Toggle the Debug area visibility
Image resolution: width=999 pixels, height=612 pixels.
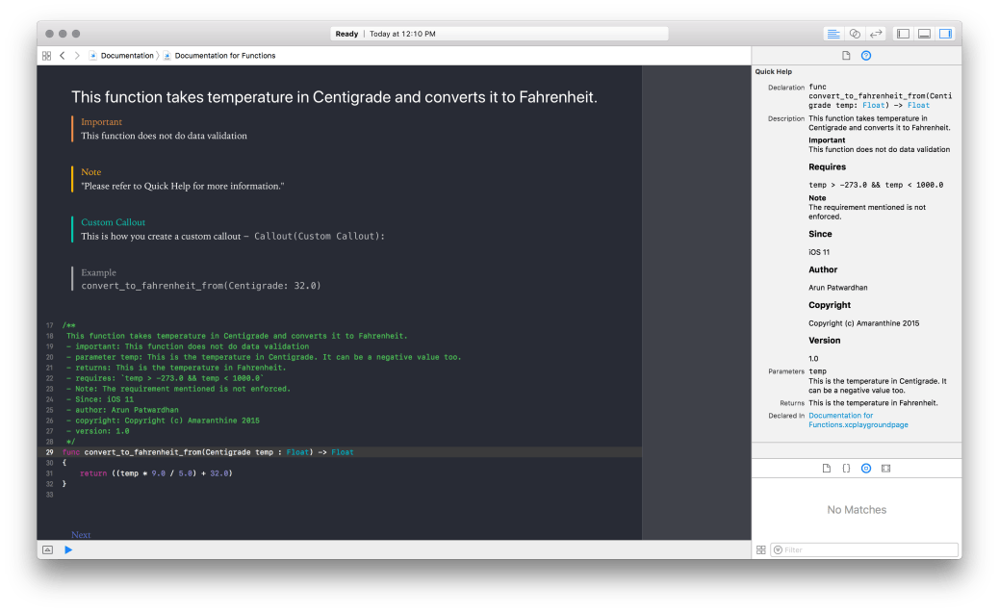[923, 33]
